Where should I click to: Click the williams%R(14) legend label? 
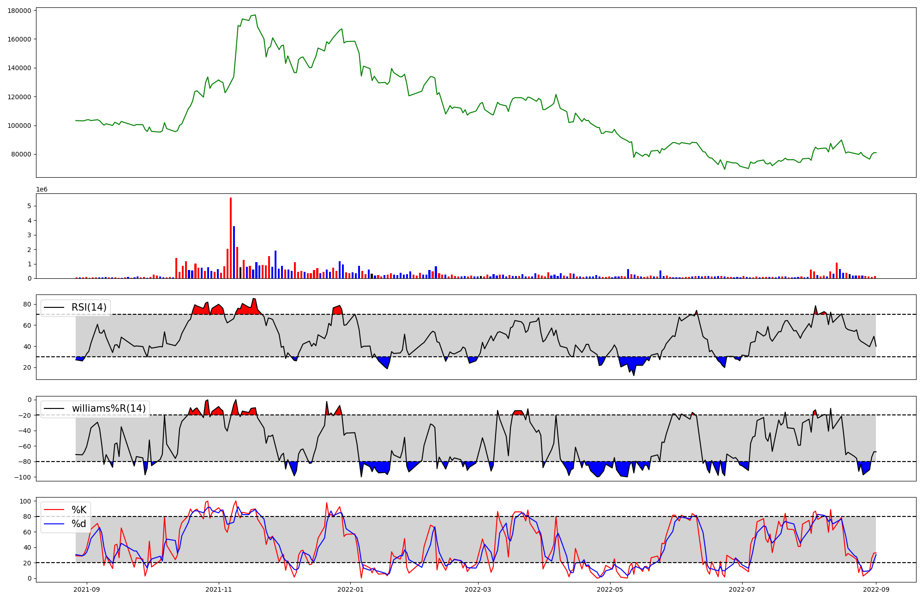pyautogui.click(x=108, y=408)
